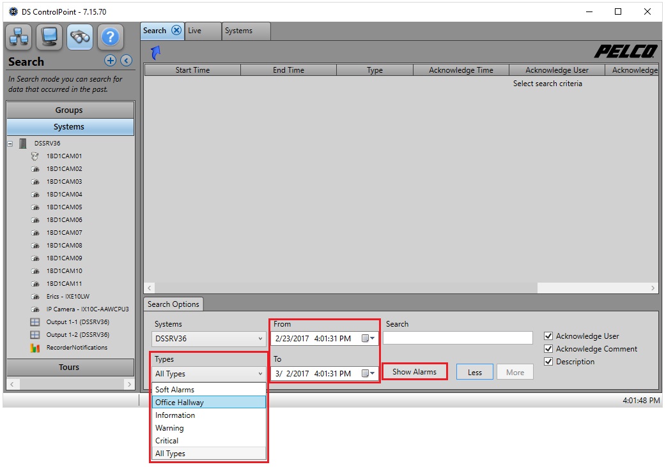The width and height of the screenshot is (666, 467).
Task: Open Help using the question mark icon
Action: pyautogui.click(x=110, y=37)
